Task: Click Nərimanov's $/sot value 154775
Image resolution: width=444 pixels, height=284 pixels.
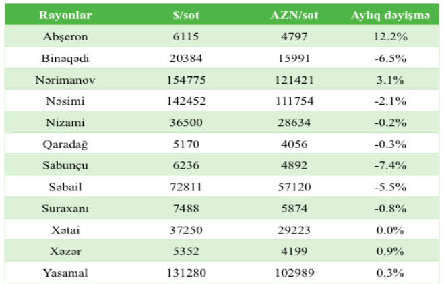Action: tap(186, 80)
